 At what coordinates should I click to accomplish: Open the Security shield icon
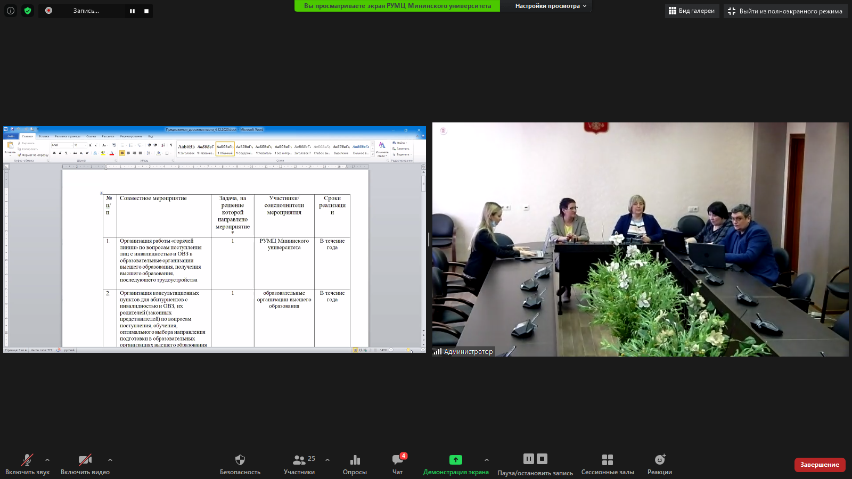click(240, 460)
